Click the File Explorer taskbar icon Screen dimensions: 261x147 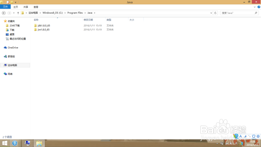(x=39, y=143)
